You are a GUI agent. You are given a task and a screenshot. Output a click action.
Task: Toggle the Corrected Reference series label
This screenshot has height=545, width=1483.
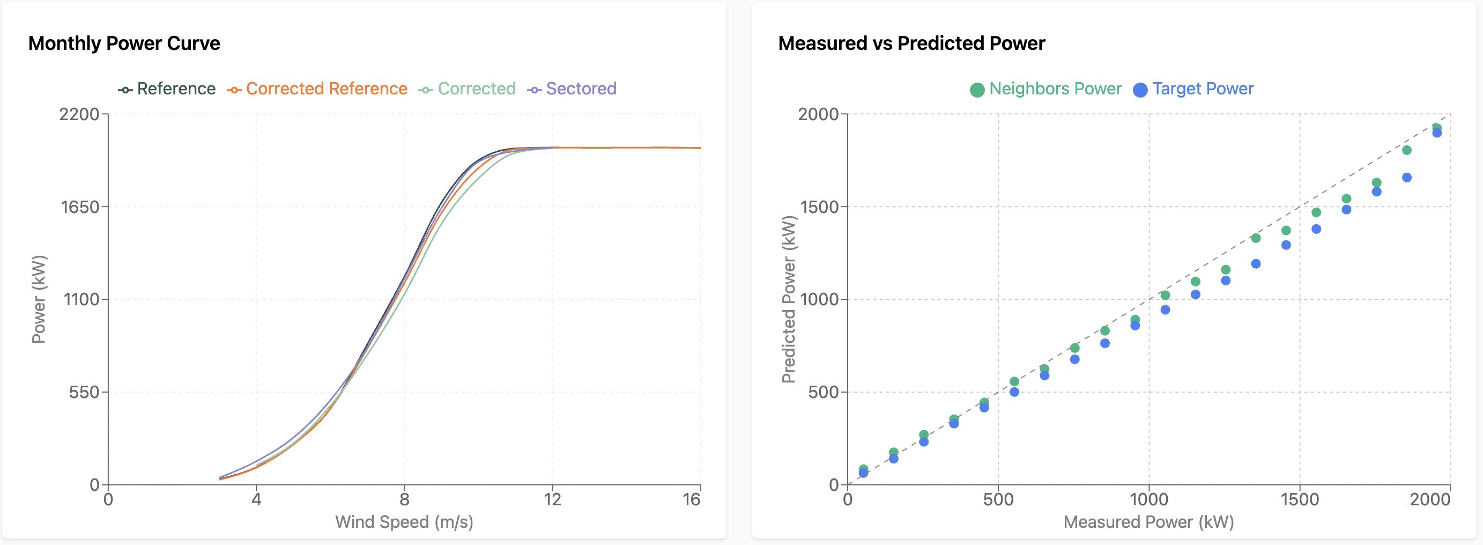pyautogui.click(x=327, y=89)
